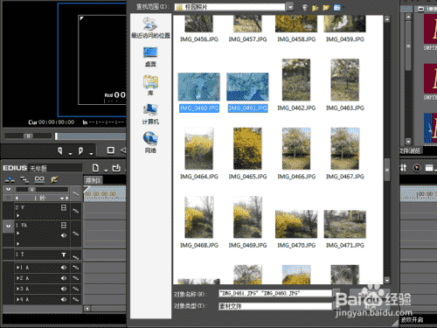Toggle the 1 VA track audio speaker

tap(64, 235)
